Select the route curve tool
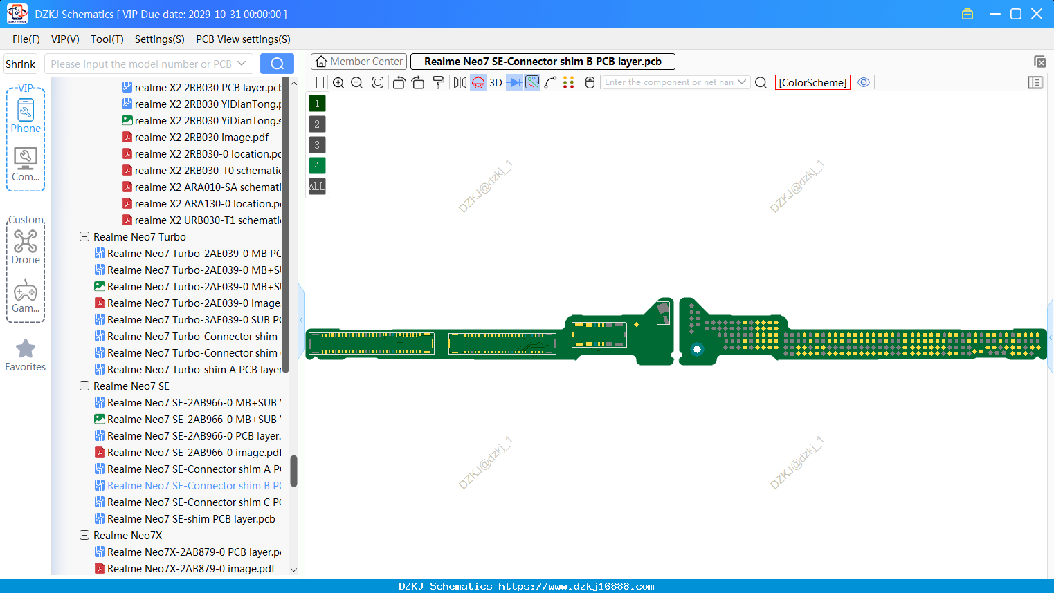This screenshot has height=593, width=1054. (551, 82)
